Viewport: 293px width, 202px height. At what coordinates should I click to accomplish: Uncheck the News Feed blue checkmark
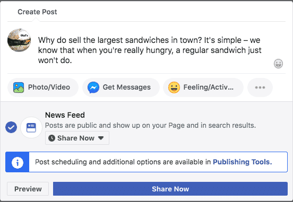(x=11, y=127)
